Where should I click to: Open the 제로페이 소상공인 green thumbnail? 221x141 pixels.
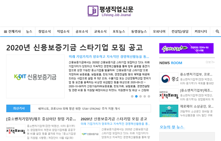[169, 111]
